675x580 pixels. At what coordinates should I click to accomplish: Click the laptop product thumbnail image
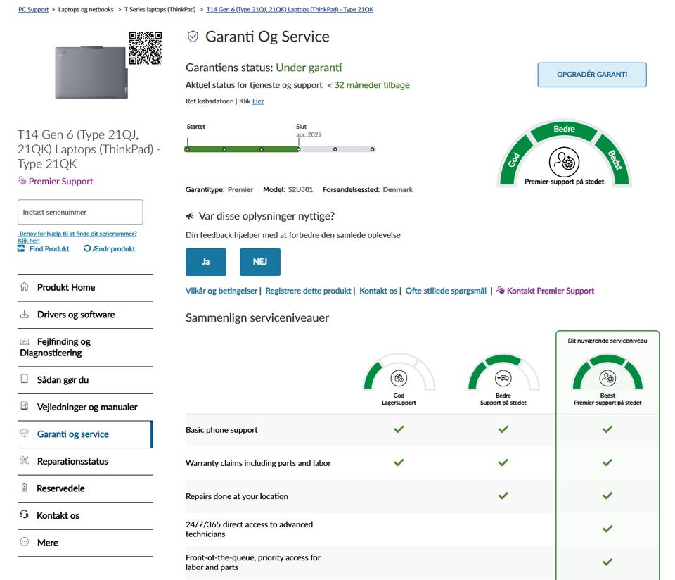pyautogui.click(x=91, y=72)
